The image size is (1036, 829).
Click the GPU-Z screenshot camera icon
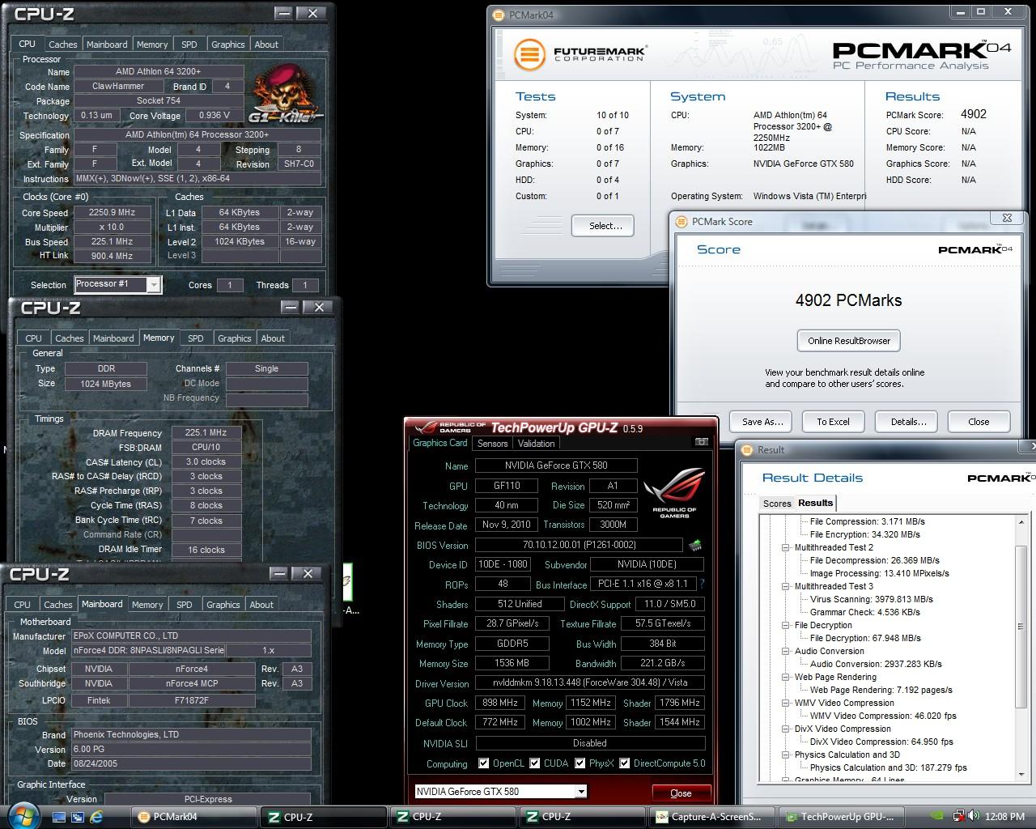click(702, 442)
